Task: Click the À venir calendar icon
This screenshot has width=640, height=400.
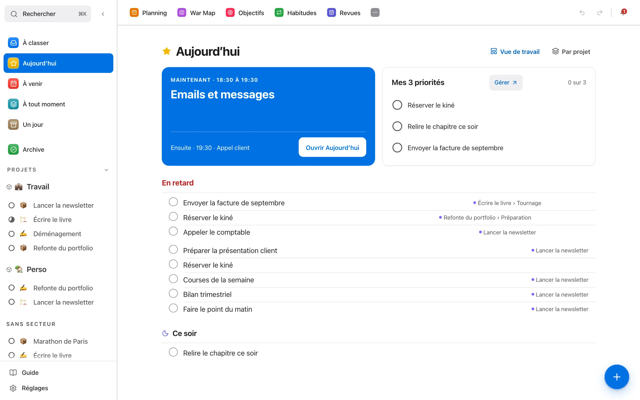Action: [13, 84]
